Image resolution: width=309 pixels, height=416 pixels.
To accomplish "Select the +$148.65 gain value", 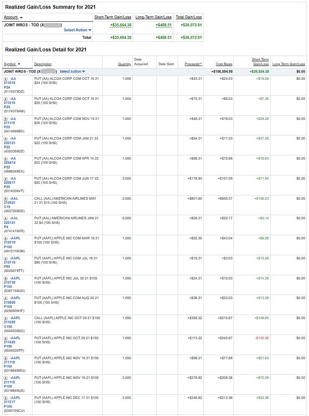I will click(x=261, y=318).
